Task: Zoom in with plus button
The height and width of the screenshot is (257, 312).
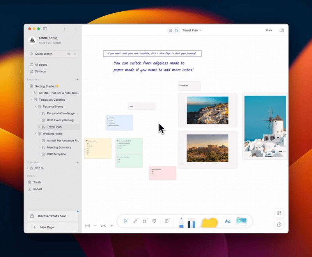Action: tap(112, 226)
